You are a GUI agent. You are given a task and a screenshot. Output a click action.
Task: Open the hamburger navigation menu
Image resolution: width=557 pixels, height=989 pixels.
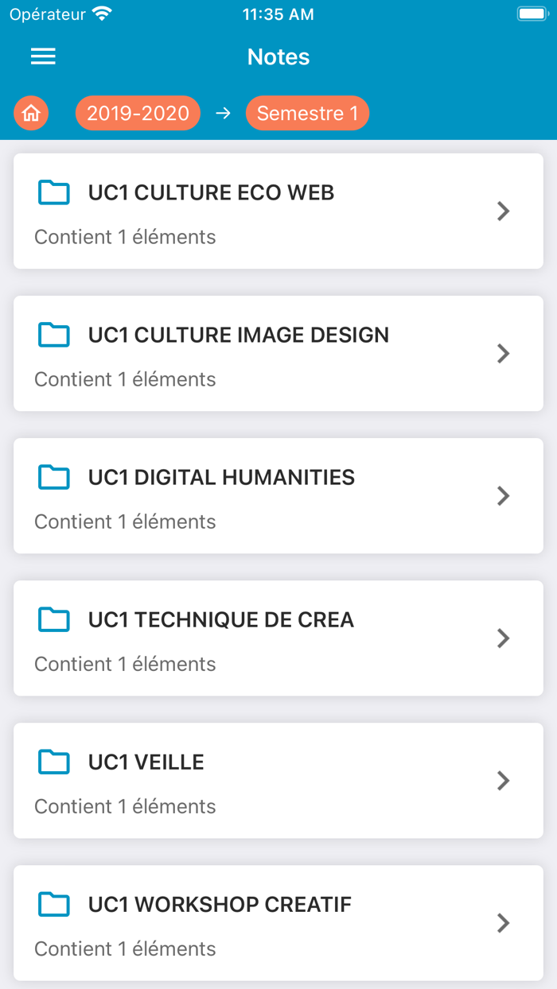[x=43, y=56]
